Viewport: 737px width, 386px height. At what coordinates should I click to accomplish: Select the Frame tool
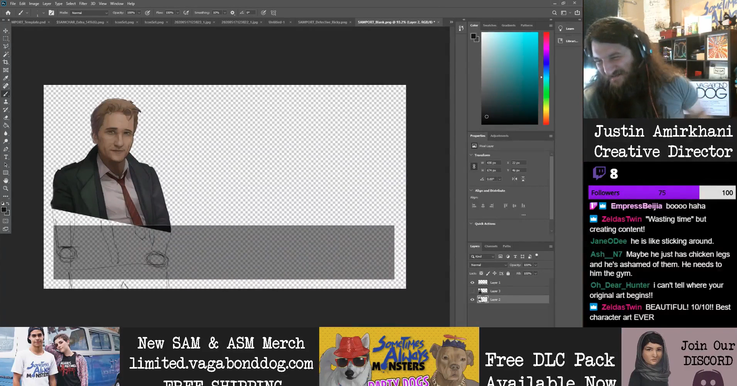6,70
